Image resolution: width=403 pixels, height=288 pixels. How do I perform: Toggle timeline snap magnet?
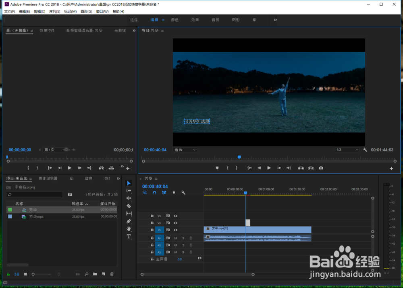(154, 193)
